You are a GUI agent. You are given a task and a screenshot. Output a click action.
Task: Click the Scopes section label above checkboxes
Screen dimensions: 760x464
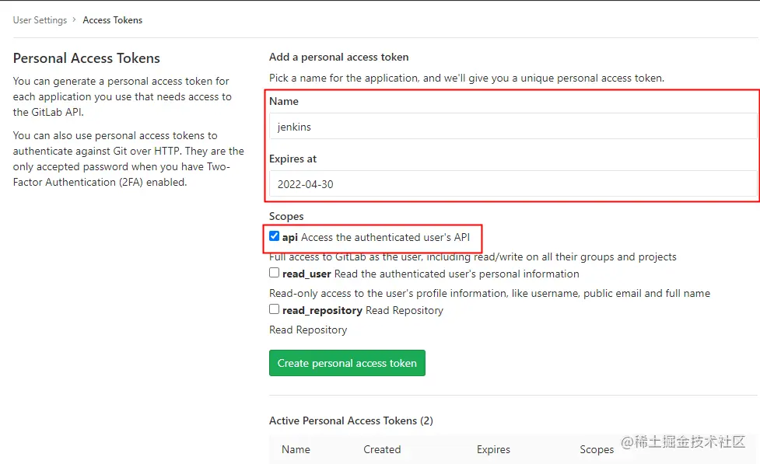pos(286,216)
